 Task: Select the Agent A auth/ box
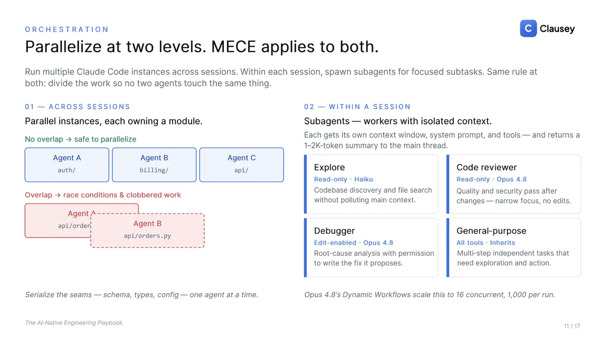[67, 165]
